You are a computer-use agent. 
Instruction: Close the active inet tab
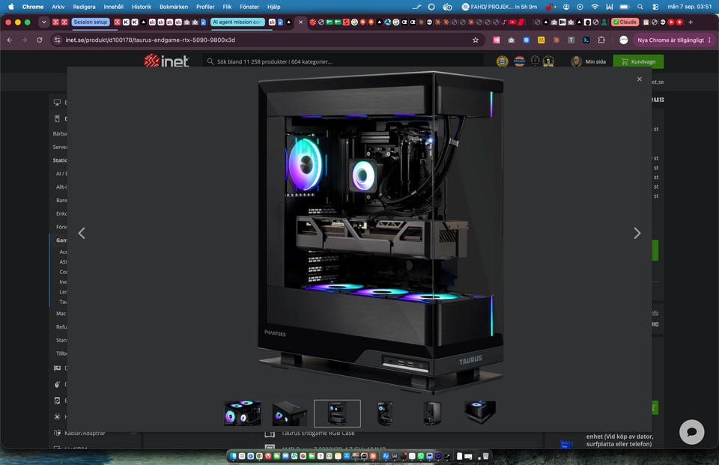[301, 22]
